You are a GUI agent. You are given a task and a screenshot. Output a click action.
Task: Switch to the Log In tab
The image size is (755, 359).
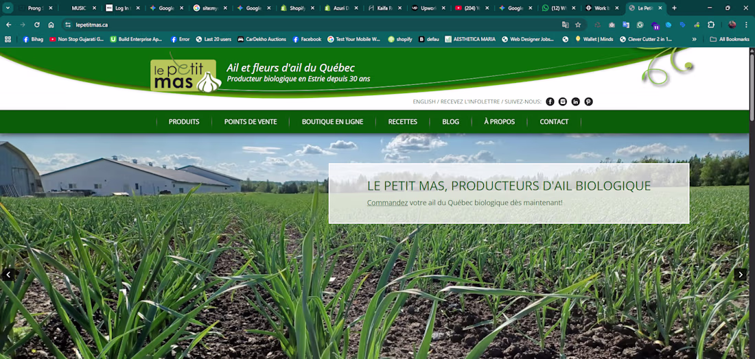point(123,8)
